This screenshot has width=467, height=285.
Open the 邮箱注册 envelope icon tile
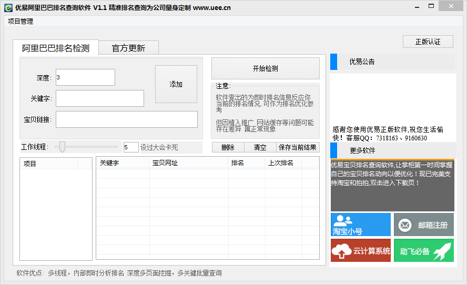pyautogui.click(x=423, y=225)
